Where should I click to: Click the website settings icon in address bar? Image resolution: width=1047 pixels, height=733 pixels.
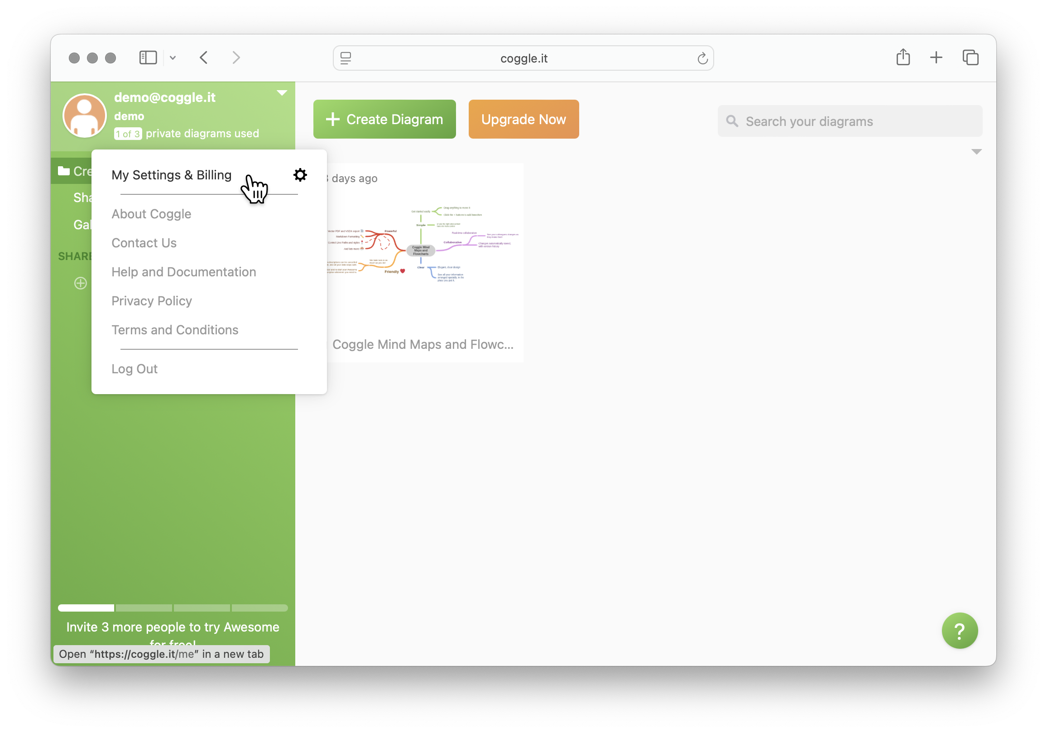tap(346, 58)
